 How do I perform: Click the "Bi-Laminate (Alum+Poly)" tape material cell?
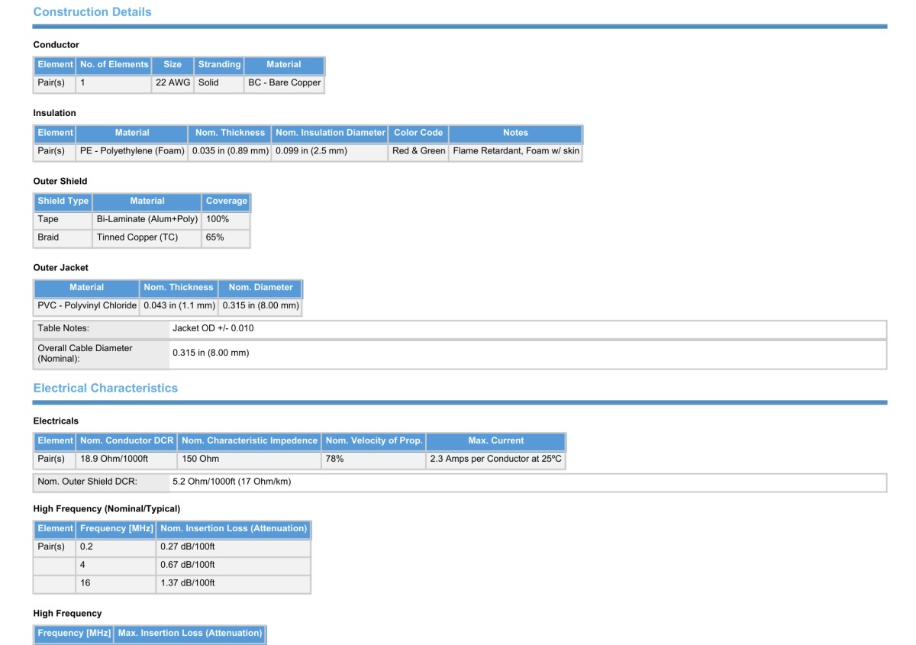(147, 219)
